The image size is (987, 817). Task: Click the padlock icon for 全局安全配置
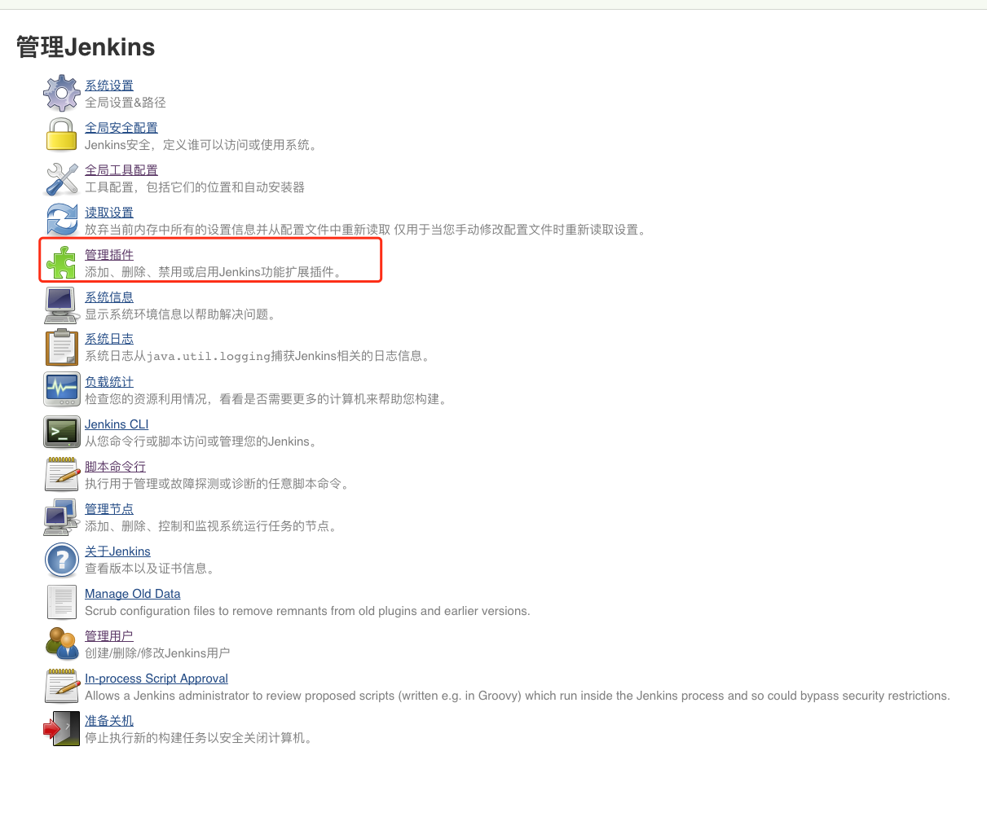(62, 135)
